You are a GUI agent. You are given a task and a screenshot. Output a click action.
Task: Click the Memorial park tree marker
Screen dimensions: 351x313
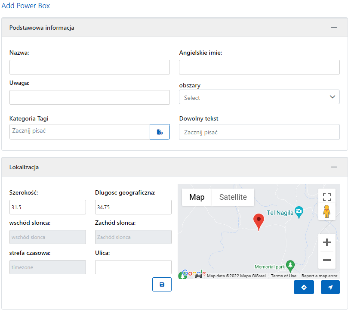pos(290,264)
